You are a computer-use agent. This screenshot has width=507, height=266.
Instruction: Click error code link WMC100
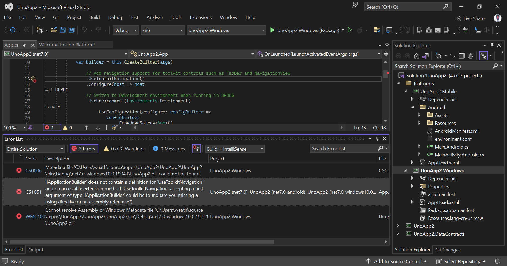pyautogui.click(x=35, y=216)
